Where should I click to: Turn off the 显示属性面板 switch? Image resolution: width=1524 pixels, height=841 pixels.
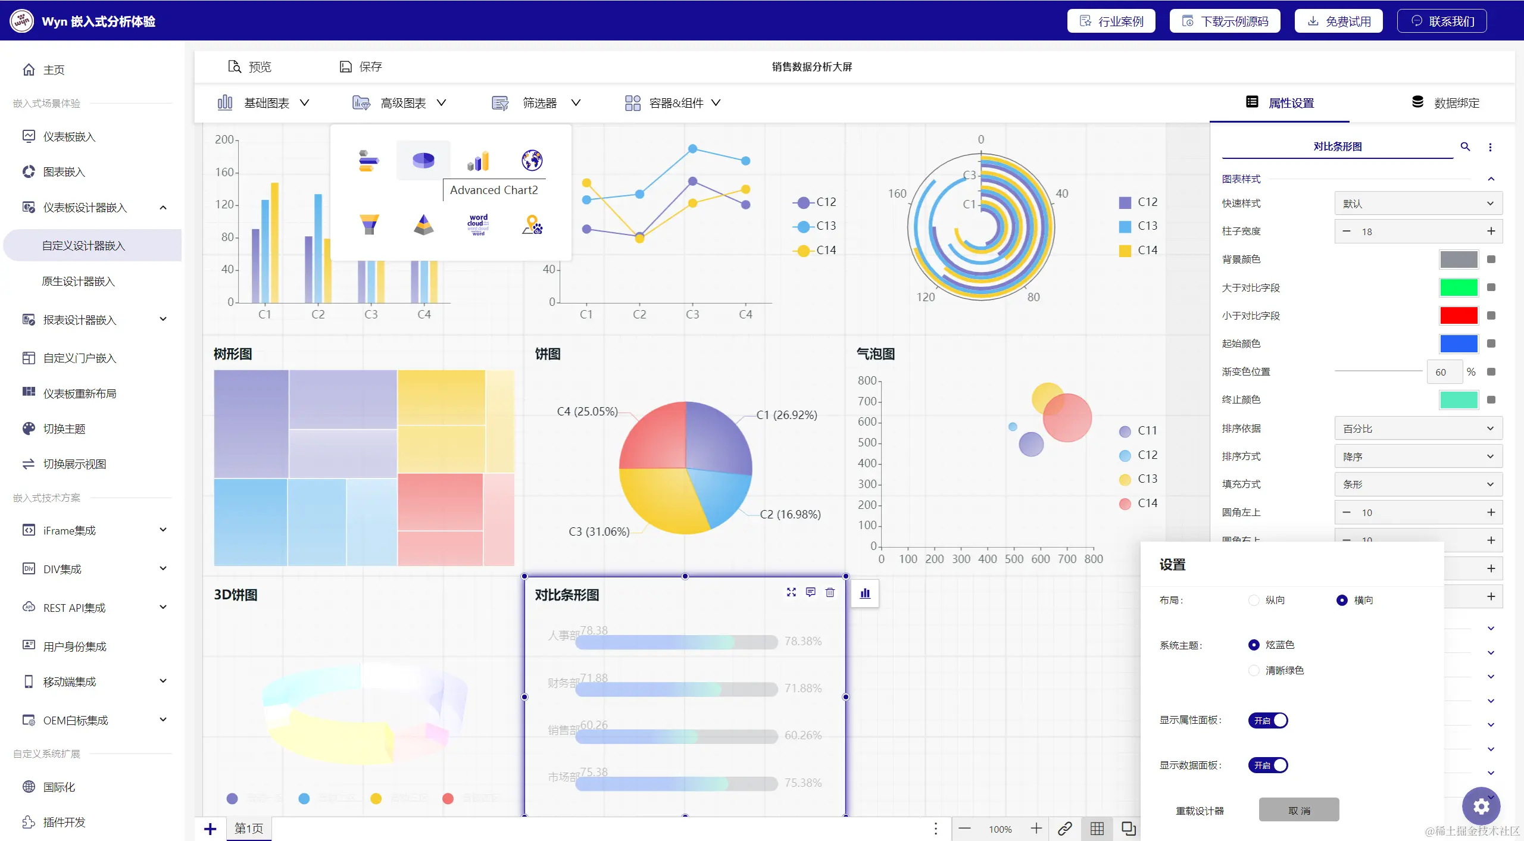(x=1268, y=720)
